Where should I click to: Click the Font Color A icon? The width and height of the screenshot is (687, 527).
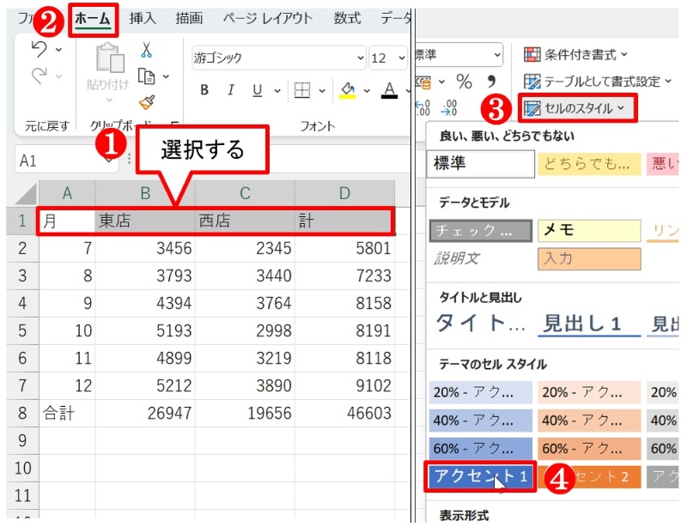389,90
